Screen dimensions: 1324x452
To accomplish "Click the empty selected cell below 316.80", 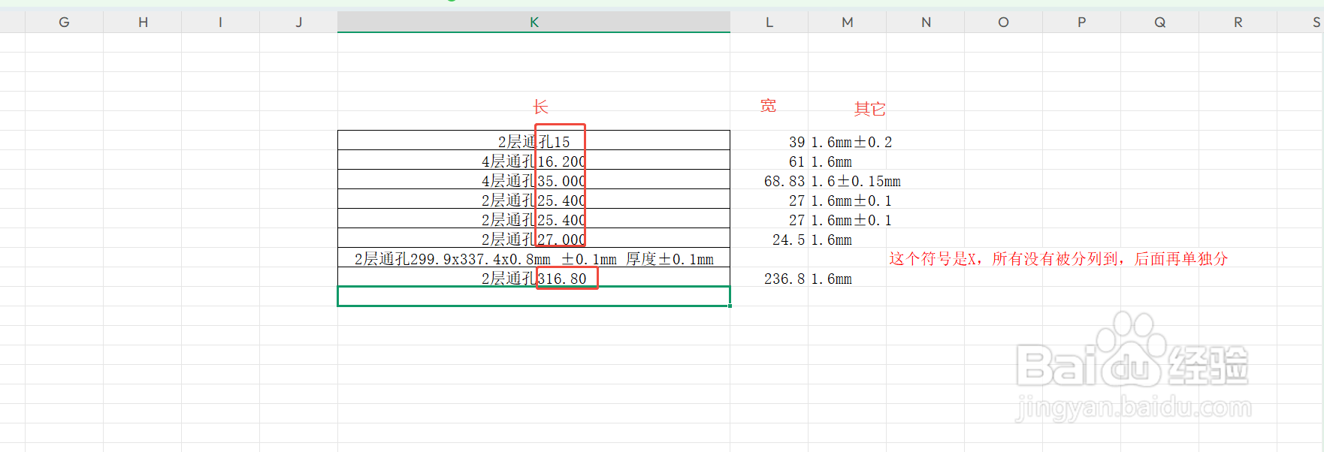I will coord(534,297).
